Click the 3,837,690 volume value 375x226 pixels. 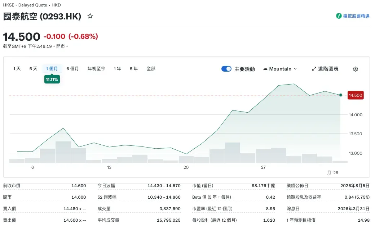(170, 209)
